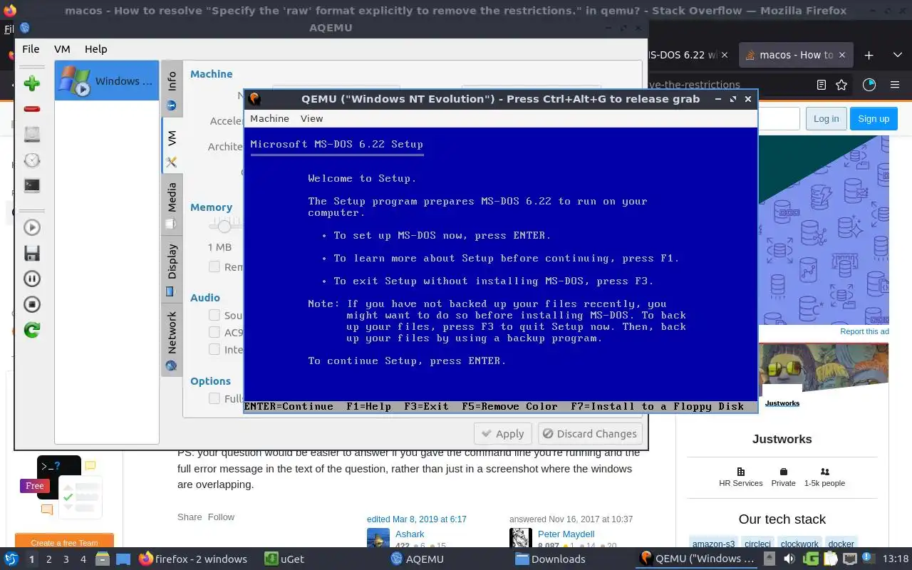The image size is (912, 570).
Task: Open the View menu in QEMU window
Action: tap(311, 118)
